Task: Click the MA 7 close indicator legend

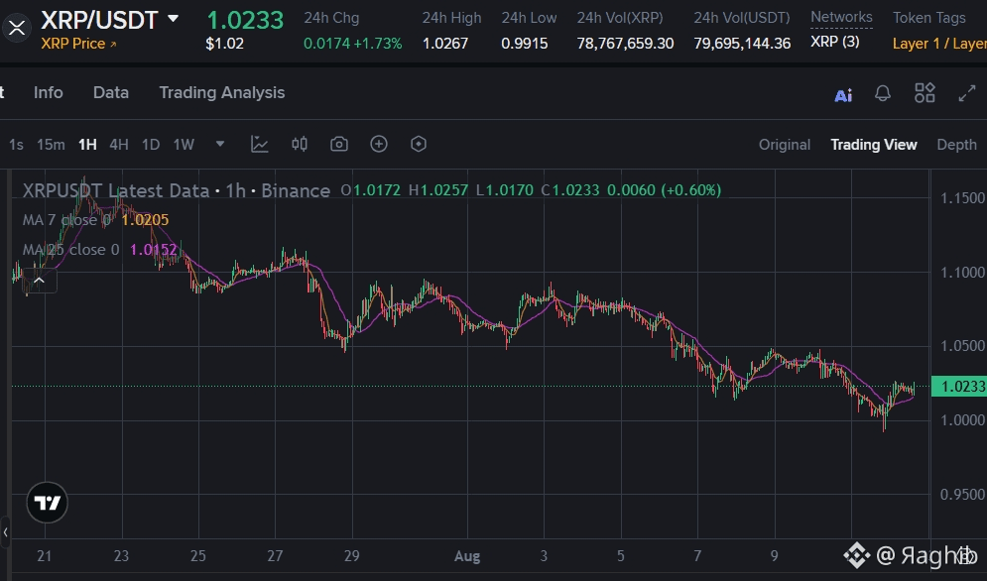Action: coord(95,220)
